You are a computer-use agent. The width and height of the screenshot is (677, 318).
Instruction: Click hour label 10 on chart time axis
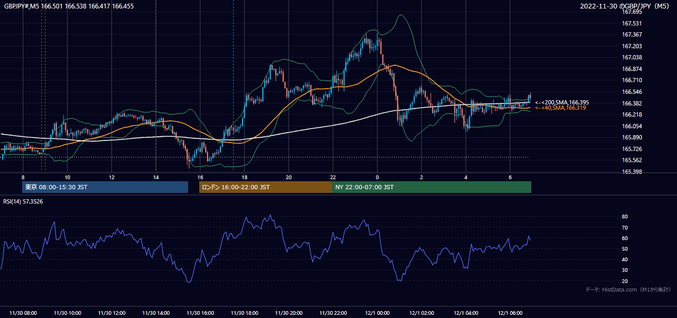(67, 177)
